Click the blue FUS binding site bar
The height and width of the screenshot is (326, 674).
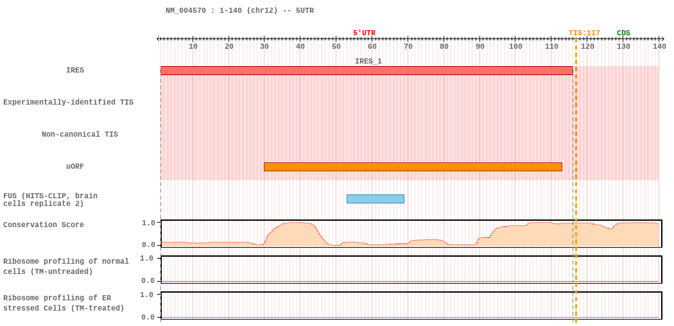tap(376, 199)
